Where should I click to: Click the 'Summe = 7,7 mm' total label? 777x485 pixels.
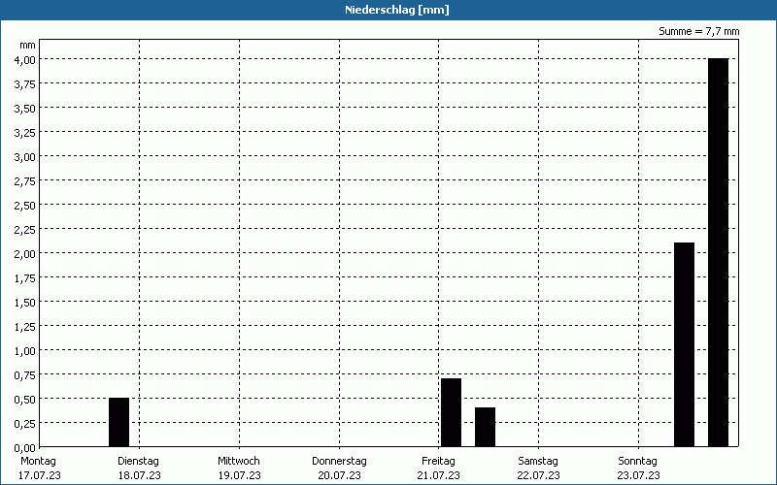tap(698, 31)
